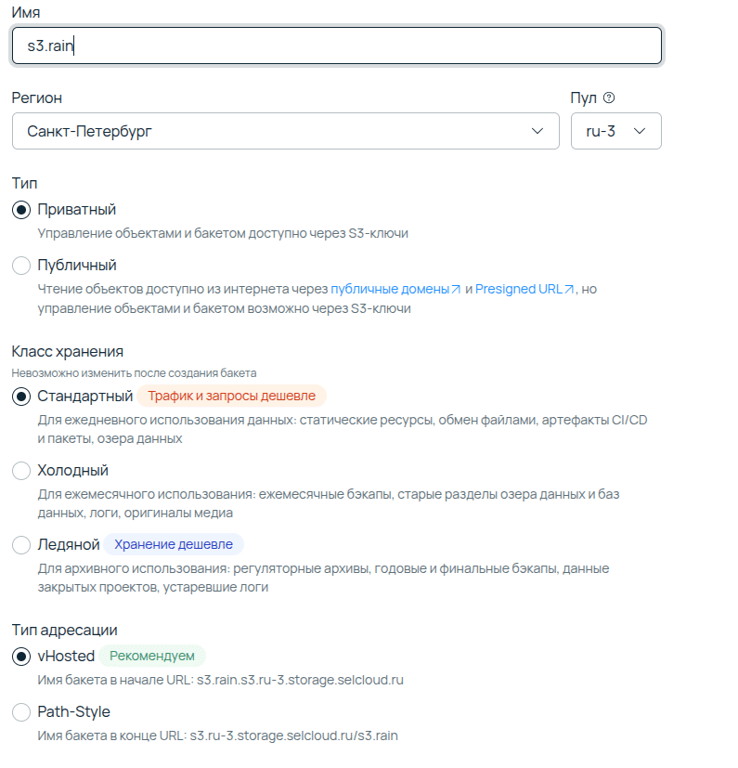
Task: Choose Path-Style addressing type
Action: (x=21, y=712)
